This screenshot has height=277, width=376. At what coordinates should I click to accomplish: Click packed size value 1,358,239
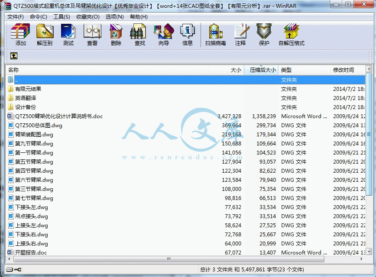click(x=264, y=116)
